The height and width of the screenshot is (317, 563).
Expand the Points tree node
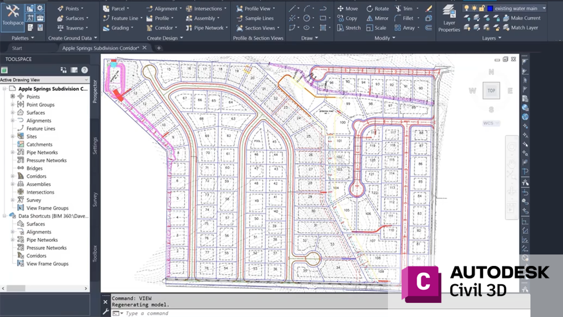point(12,96)
